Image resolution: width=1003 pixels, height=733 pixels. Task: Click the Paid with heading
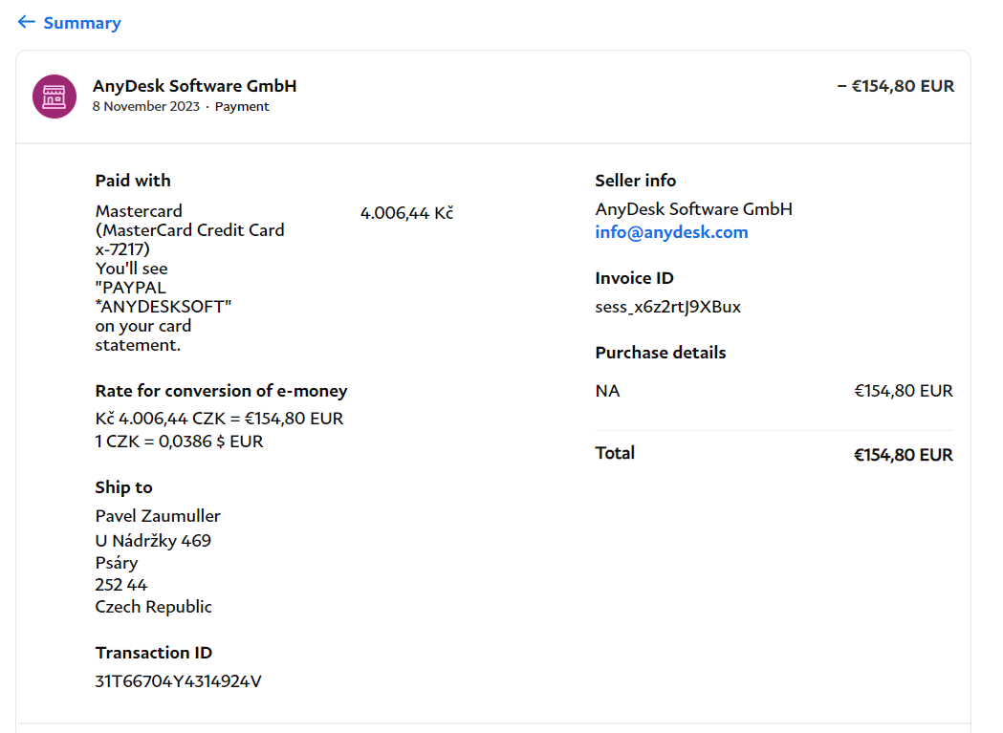pos(133,181)
